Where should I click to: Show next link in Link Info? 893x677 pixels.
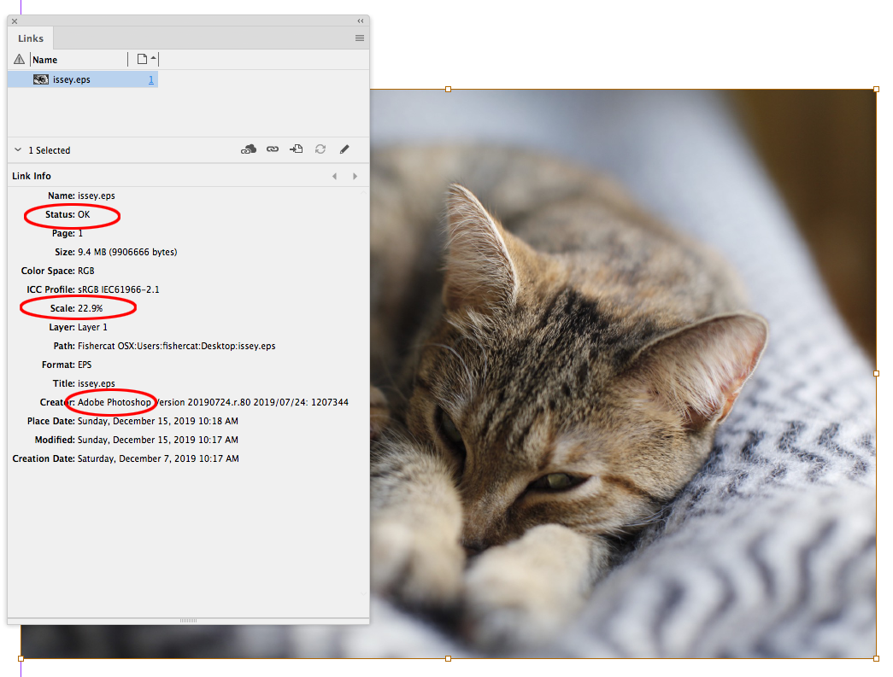pos(355,177)
